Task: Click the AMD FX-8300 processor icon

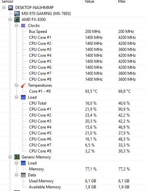Action: tap(17, 20)
